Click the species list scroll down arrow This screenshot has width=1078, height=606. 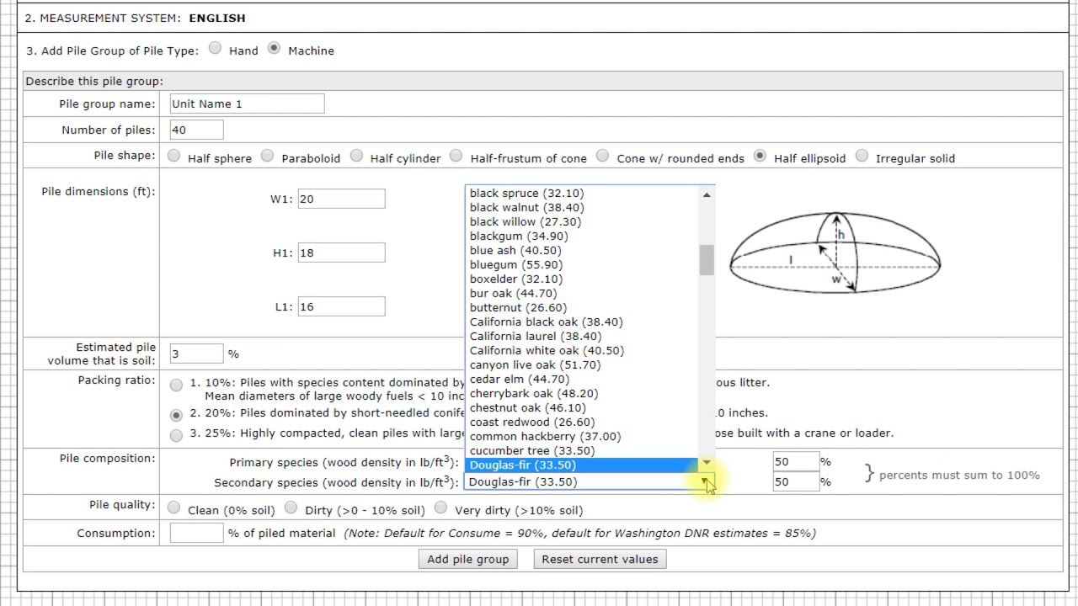click(707, 462)
